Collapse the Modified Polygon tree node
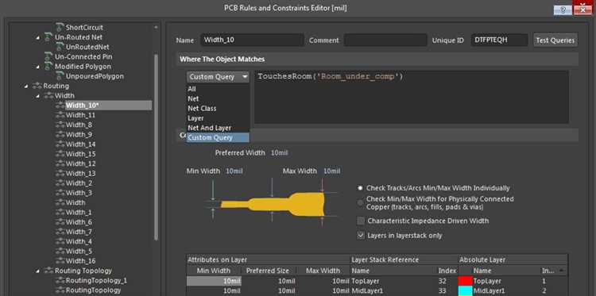The width and height of the screenshot is (596, 296). tap(38, 67)
